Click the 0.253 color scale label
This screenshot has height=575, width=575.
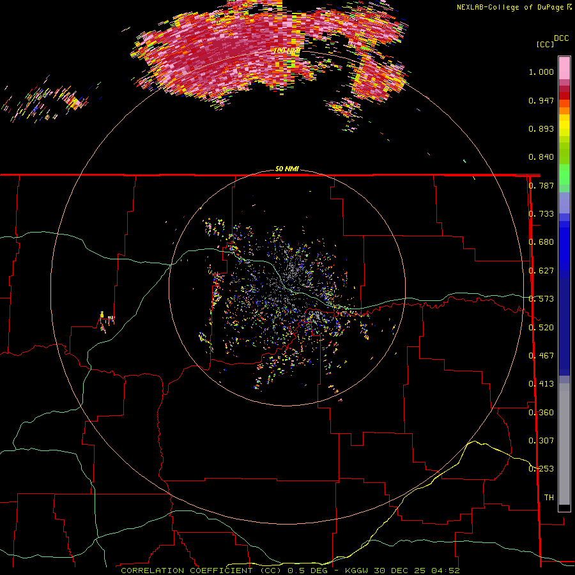[541, 469]
